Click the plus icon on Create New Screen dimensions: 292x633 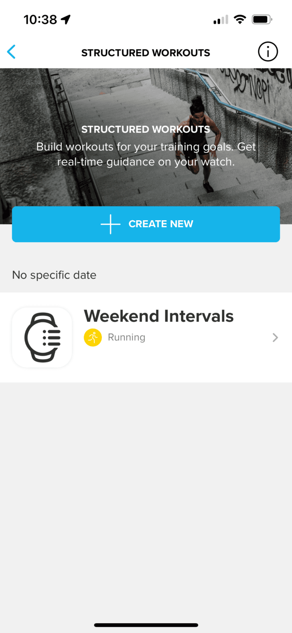point(111,224)
